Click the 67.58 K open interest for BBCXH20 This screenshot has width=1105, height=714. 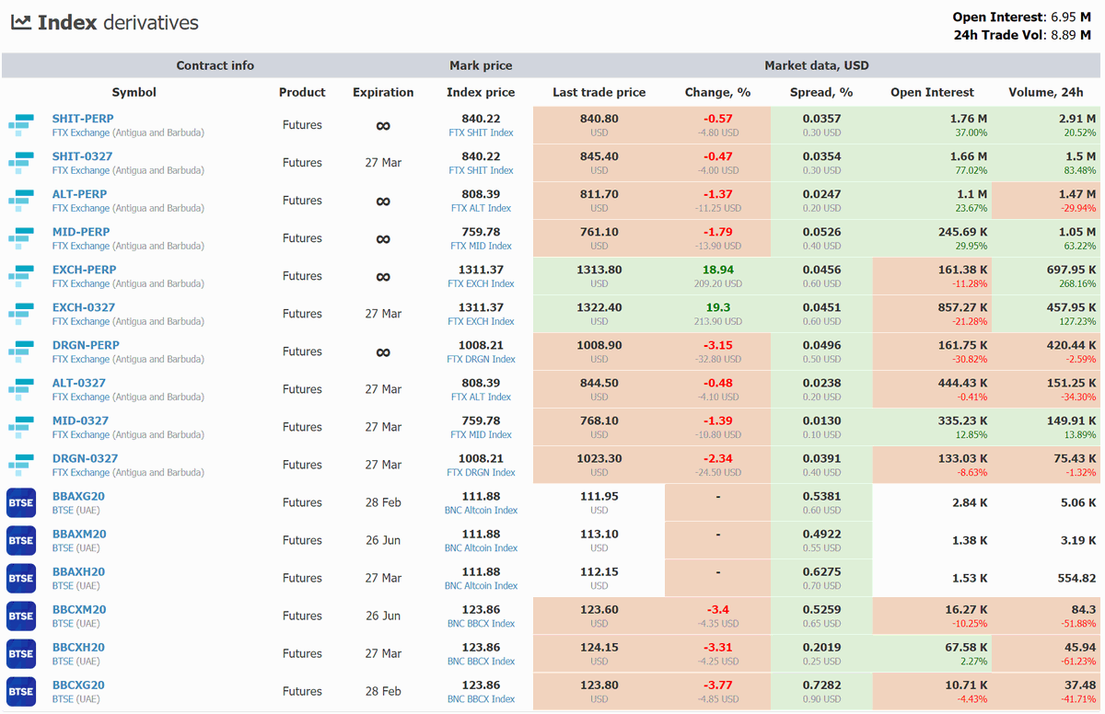click(x=964, y=647)
